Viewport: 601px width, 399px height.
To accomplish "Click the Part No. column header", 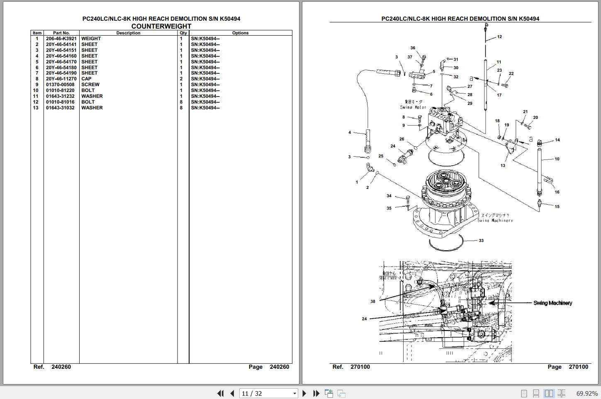I will 61,33.
